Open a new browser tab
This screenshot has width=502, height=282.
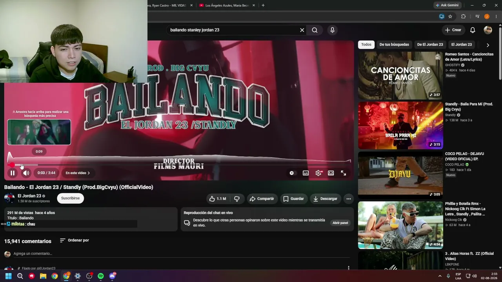coord(263,5)
